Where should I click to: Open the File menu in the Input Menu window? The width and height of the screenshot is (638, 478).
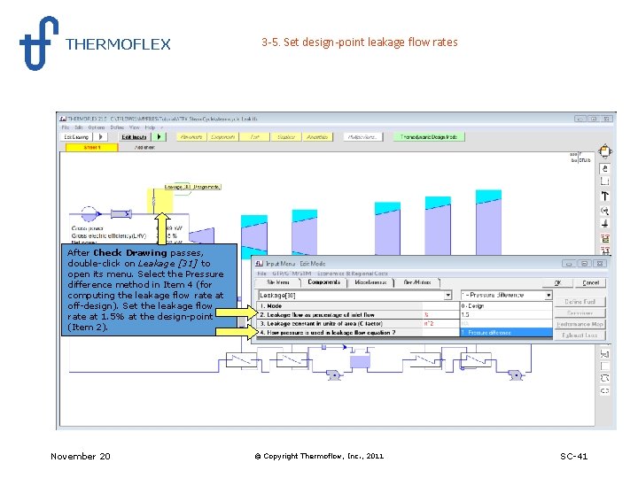262,274
